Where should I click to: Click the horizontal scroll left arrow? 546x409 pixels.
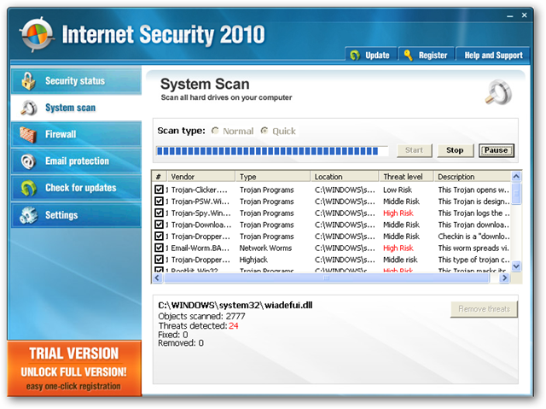[x=157, y=278]
